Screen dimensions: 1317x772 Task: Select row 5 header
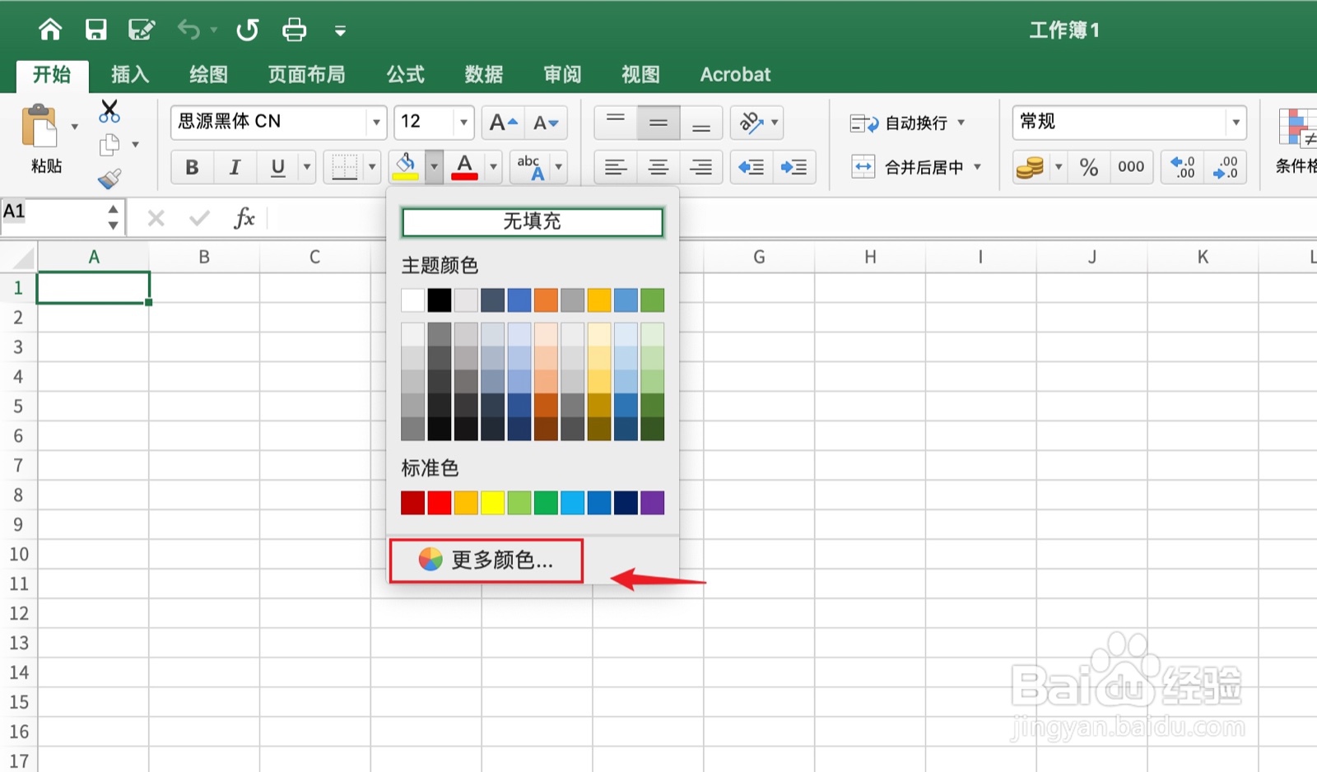pyautogui.click(x=18, y=406)
